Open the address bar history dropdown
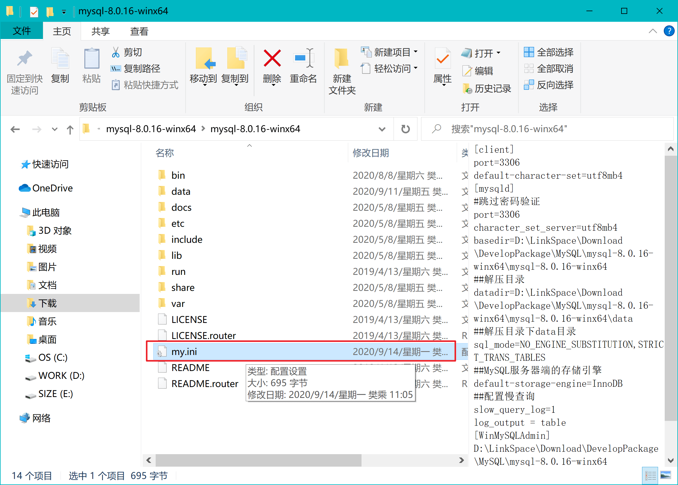 click(x=382, y=129)
